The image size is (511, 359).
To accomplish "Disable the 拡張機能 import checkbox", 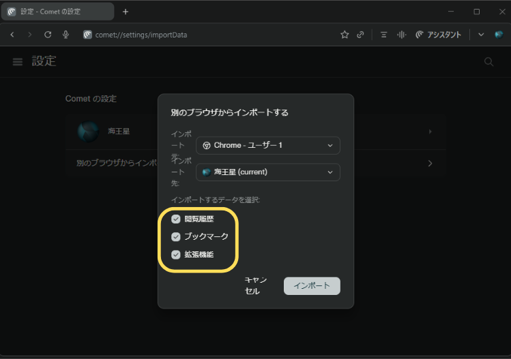I will 176,255.
